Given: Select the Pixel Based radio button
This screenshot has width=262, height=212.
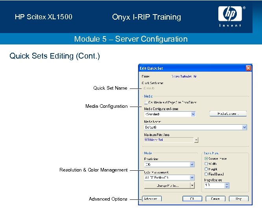Looking at the screenshot, I should tap(206, 174).
